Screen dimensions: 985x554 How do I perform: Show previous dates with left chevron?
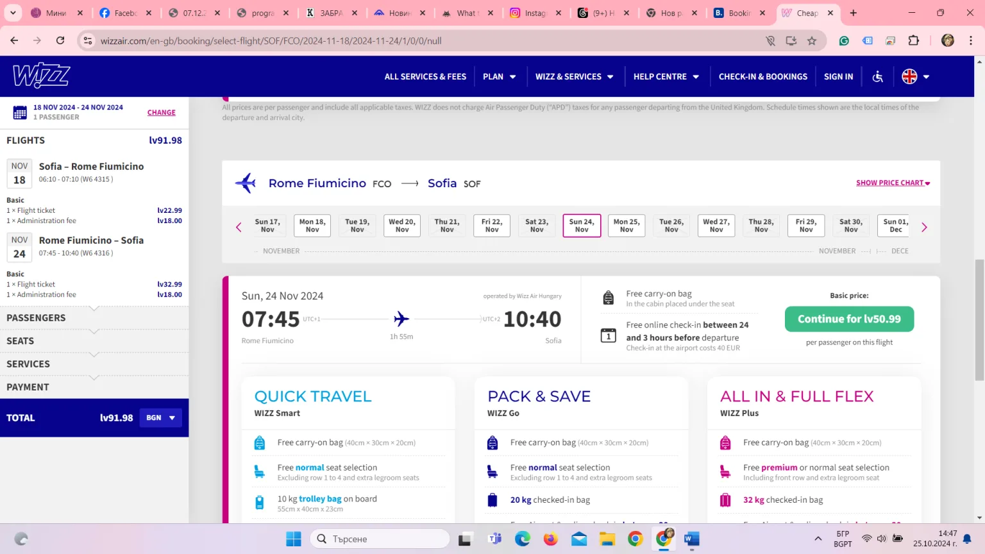pyautogui.click(x=239, y=227)
